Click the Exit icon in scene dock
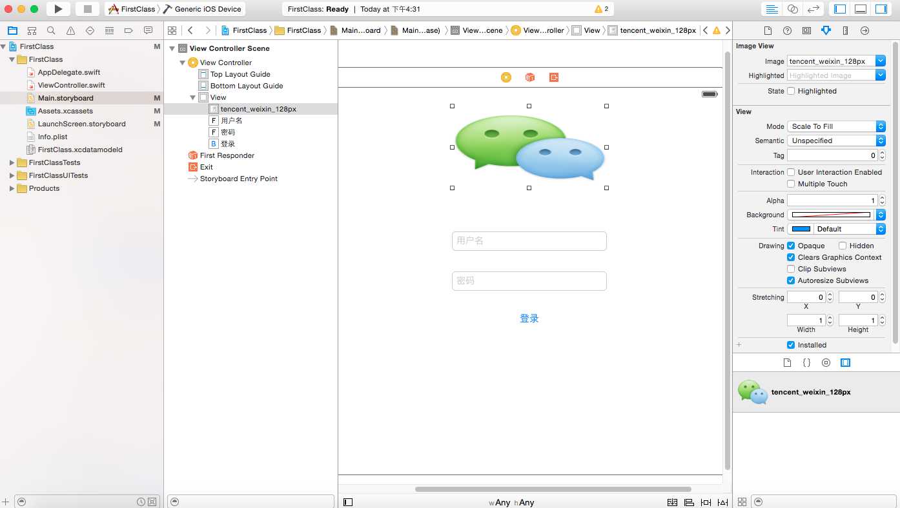The height and width of the screenshot is (508, 900). tap(554, 77)
